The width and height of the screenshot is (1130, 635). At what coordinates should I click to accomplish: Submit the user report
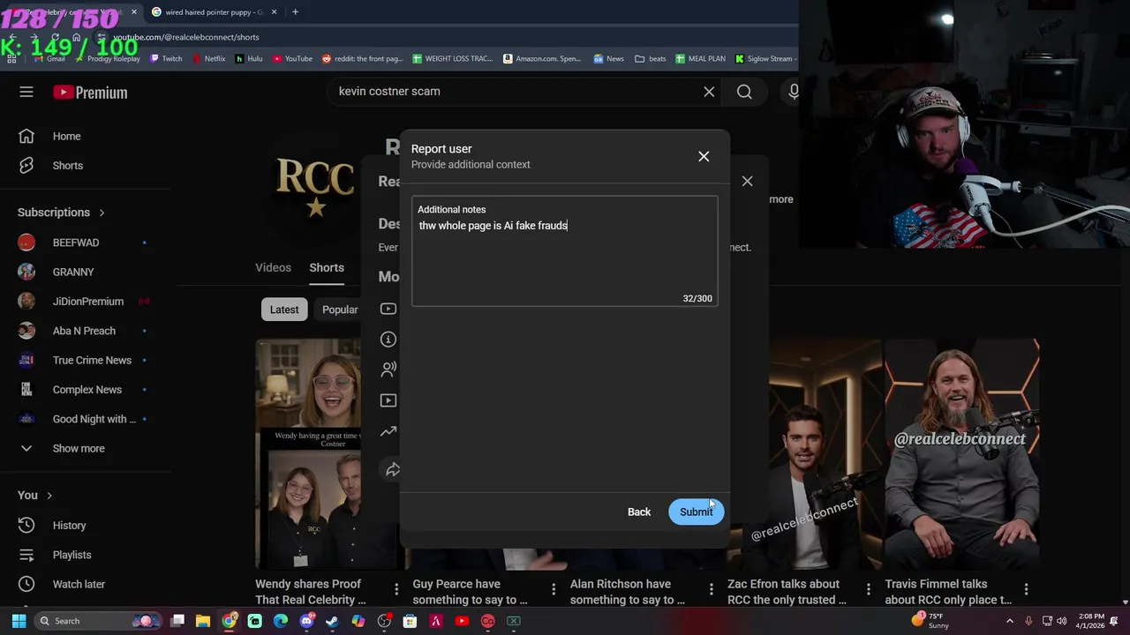click(x=696, y=512)
